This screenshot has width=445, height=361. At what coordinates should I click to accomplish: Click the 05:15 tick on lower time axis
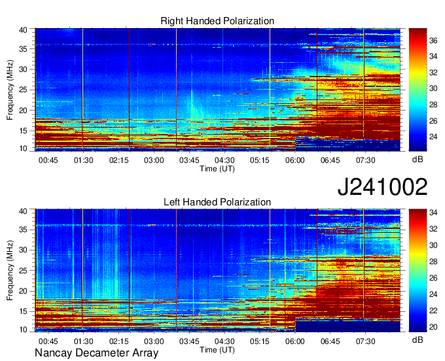click(x=260, y=341)
